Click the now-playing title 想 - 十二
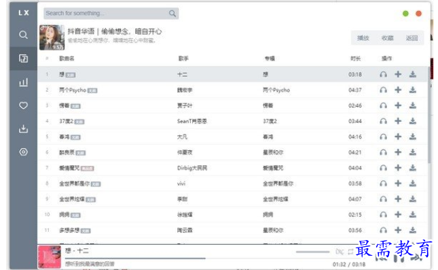 click(x=77, y=251)
